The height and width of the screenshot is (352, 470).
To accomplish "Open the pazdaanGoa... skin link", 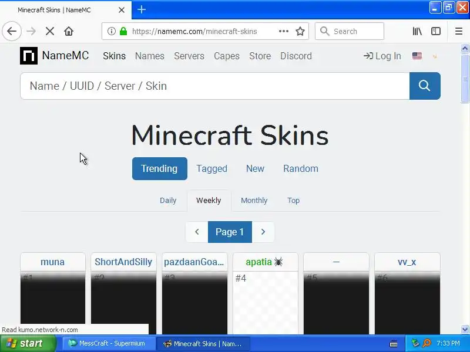I will tap(194, 262).
